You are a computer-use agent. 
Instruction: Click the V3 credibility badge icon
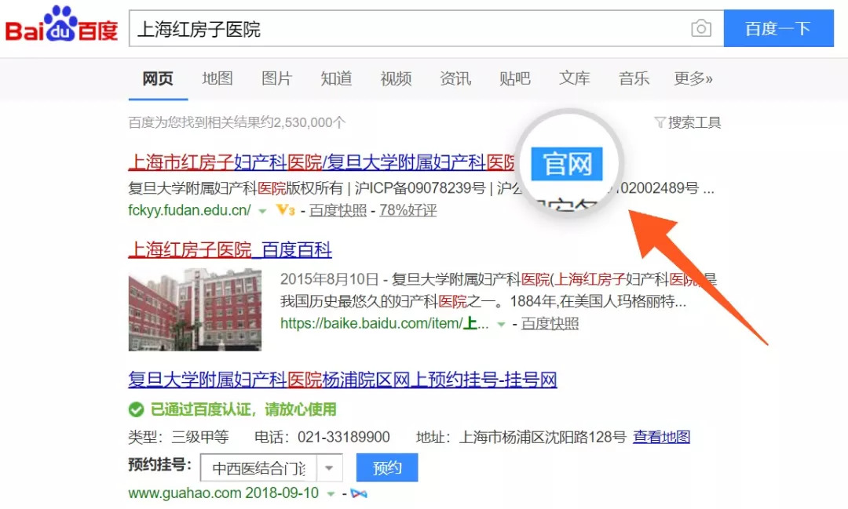(286, 210)
